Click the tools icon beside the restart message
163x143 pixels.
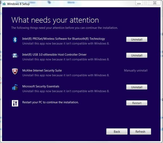pos(15,103)
